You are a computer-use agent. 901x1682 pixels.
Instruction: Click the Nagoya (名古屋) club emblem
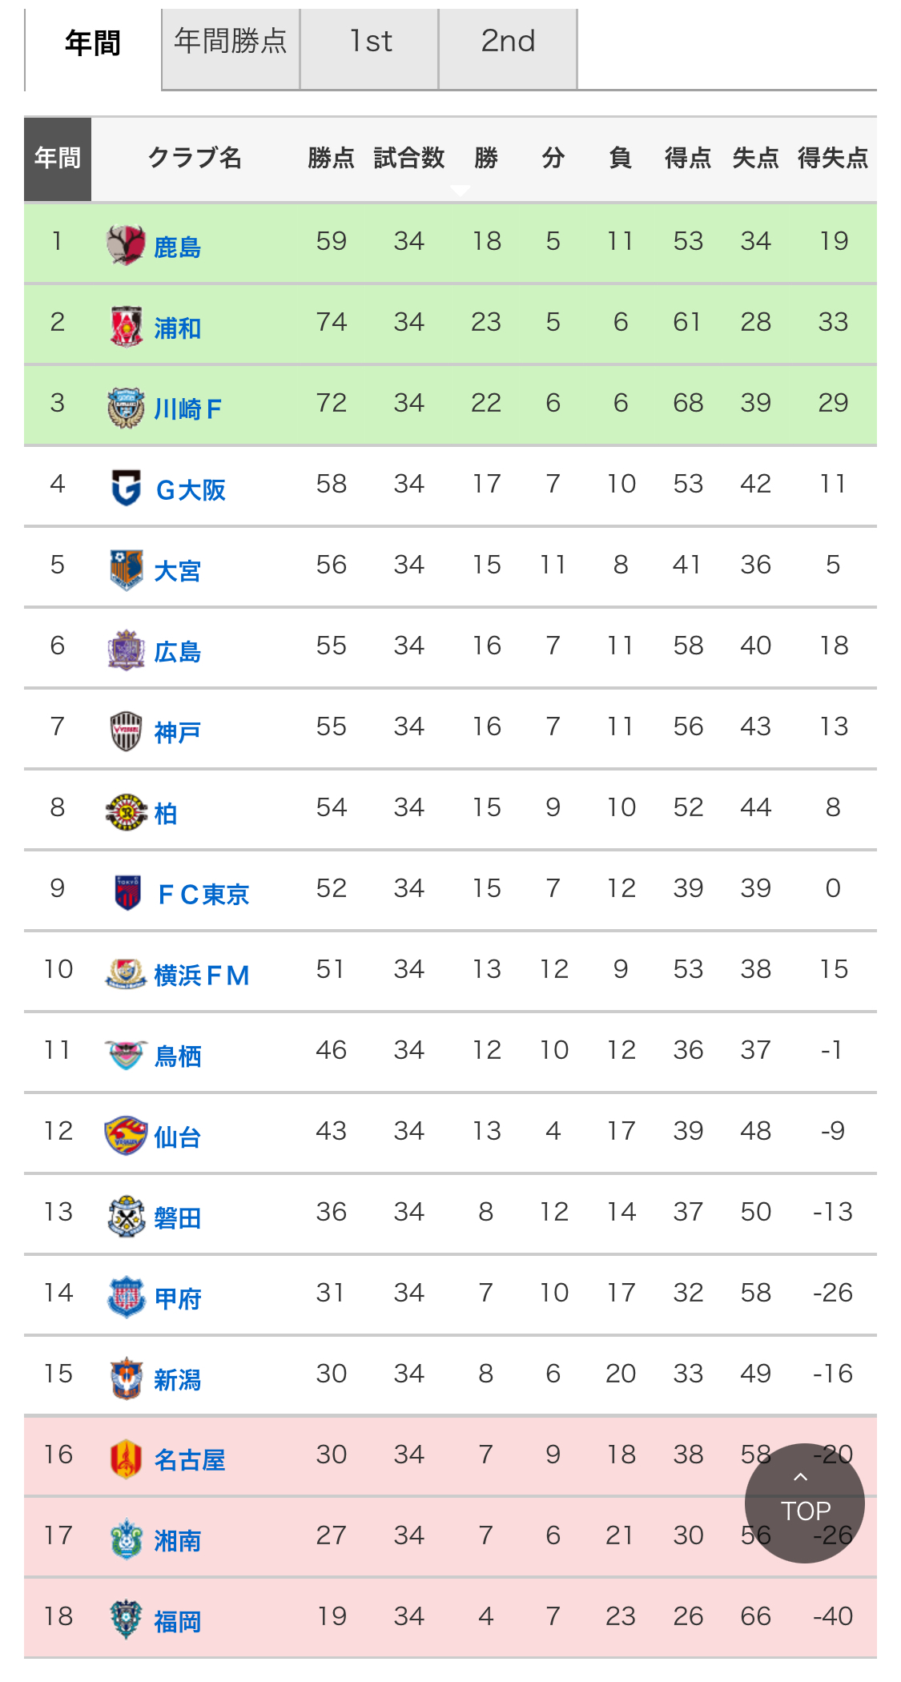pos(126,1459)
